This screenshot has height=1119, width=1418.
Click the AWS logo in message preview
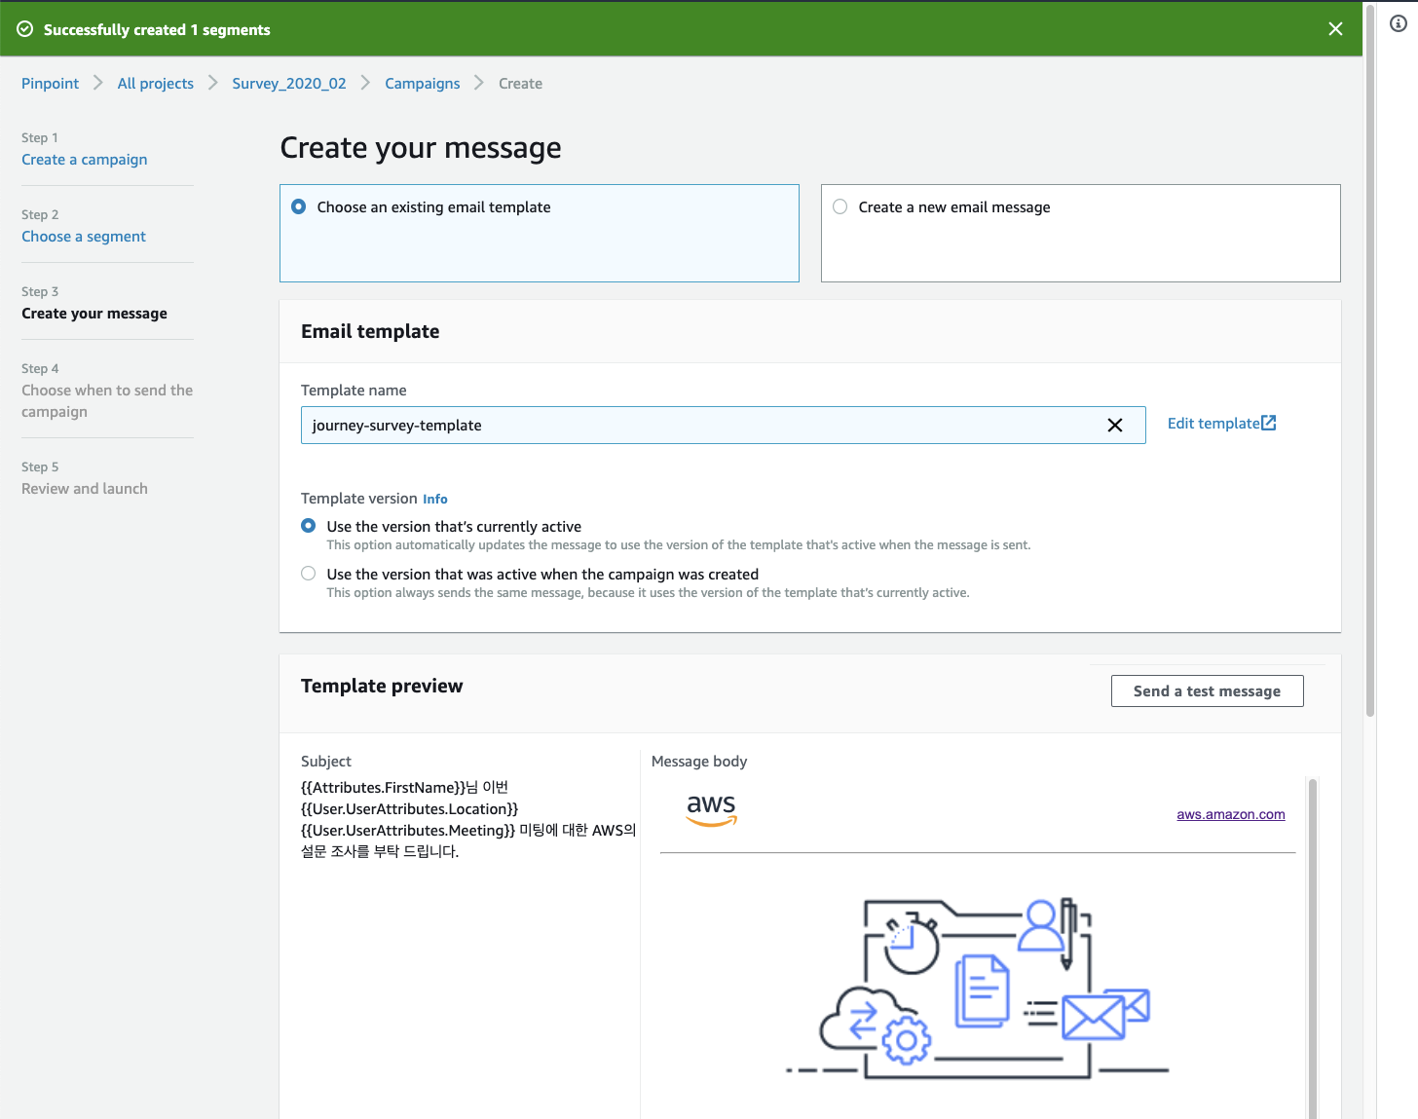[711, 810]
